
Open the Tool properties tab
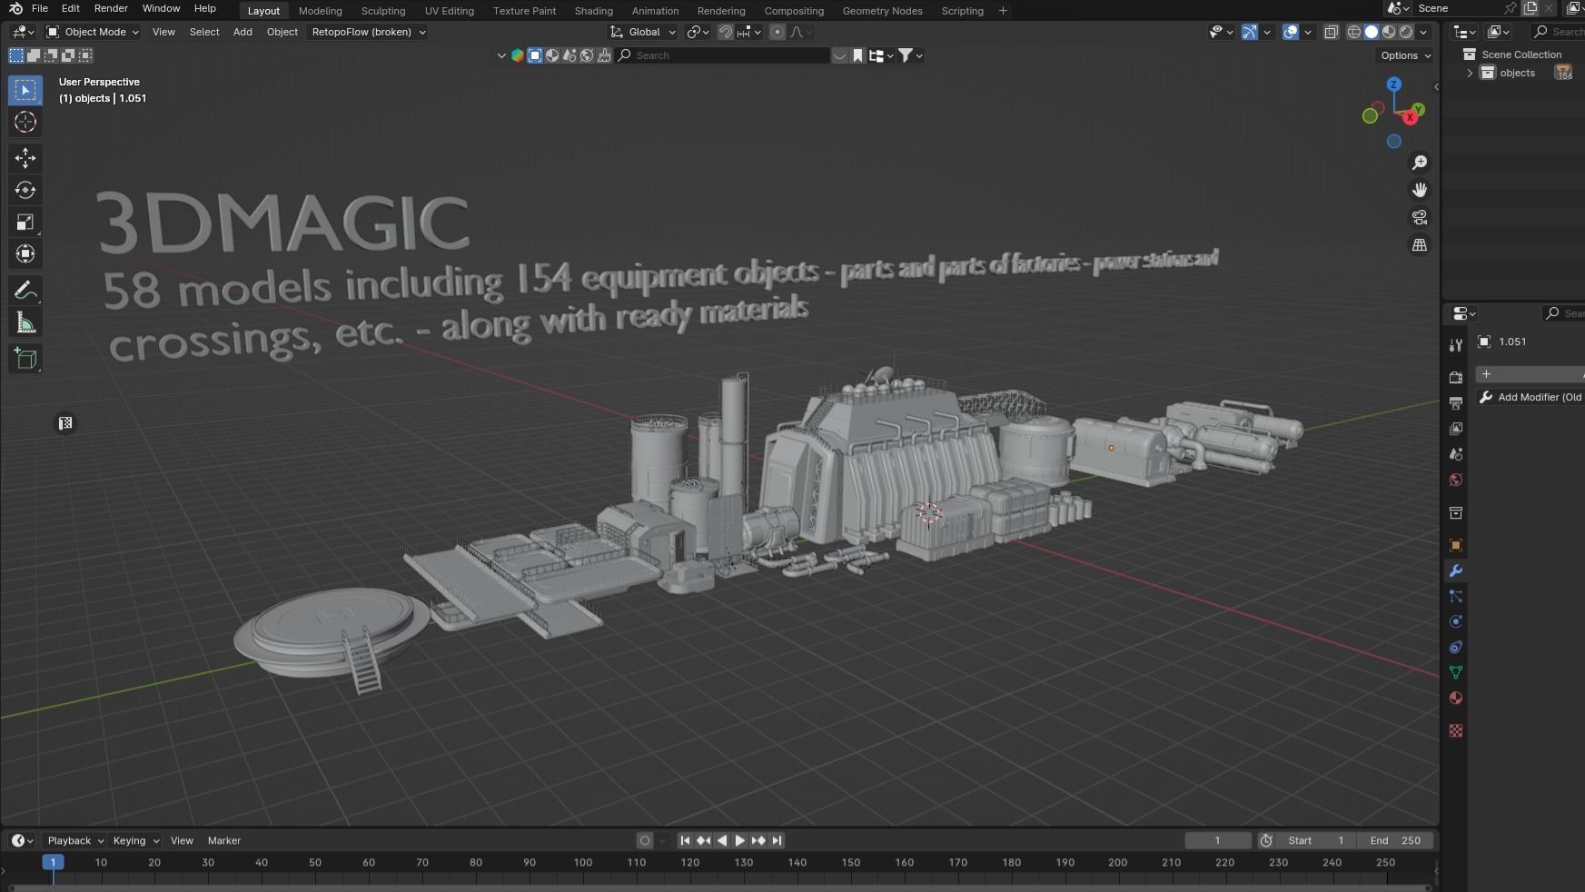point(1456,345)
